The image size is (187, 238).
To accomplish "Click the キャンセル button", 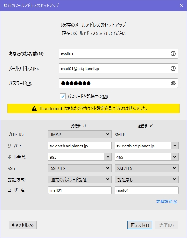I will click(23, 225).
